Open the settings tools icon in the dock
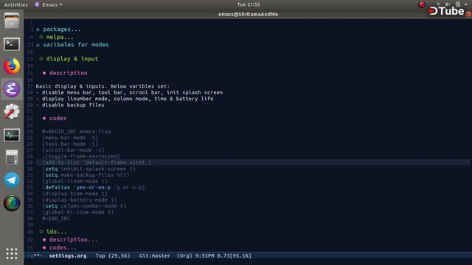Image resolution: width=472 pixels, height=265 pixels. tap(12, 111)
